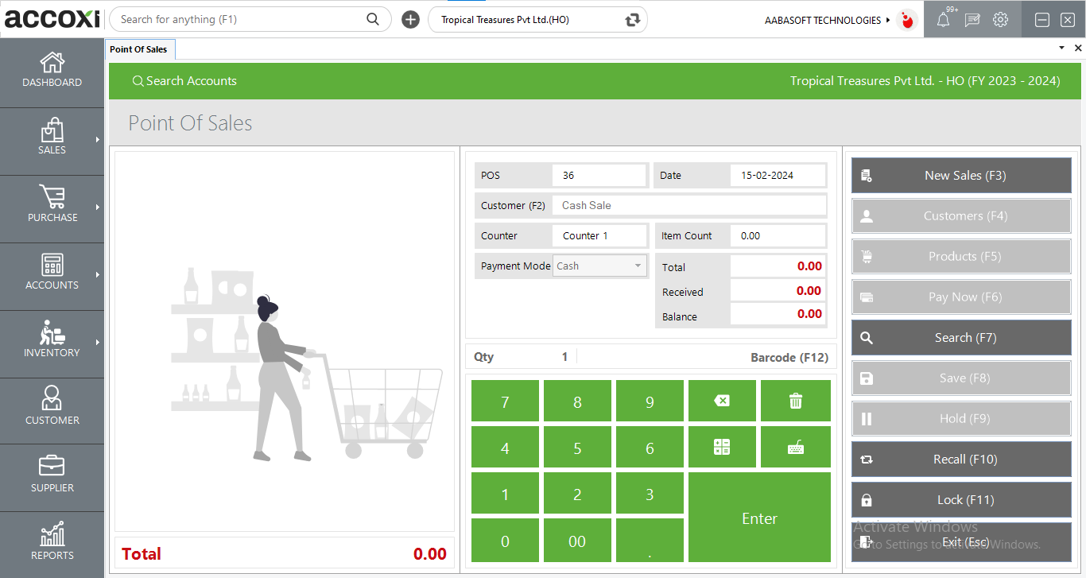The image size is (1086, 578).
Task: Select the on-screen keyboard icon
Action: (x=795, y=447)
